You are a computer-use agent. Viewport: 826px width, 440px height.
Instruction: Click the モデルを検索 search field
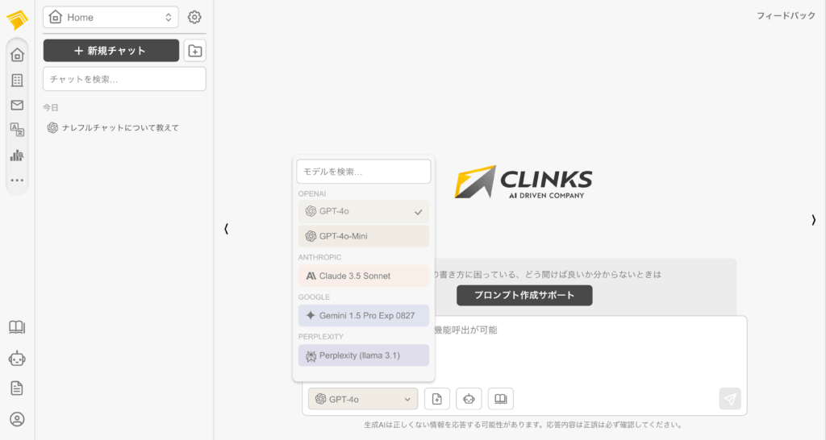(363, 172)
